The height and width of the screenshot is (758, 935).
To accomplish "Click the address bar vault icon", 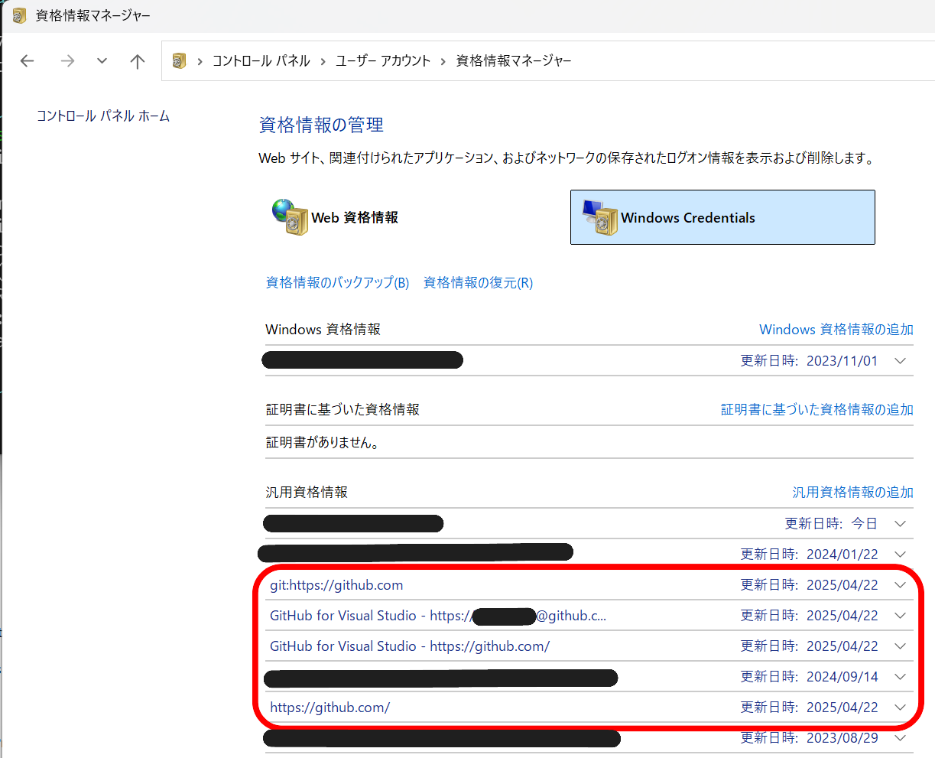I will pyautogui.click(x=180, y=61).
